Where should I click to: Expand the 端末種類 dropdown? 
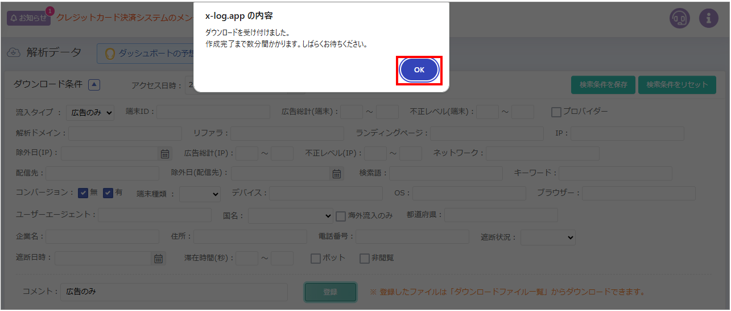[200, 194]
